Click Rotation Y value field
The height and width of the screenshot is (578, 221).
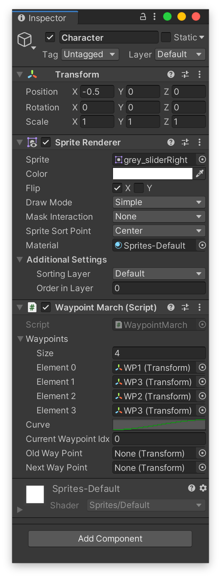pos(143,107)
